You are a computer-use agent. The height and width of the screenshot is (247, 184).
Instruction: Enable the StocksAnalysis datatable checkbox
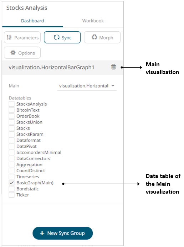click(11, 104)
